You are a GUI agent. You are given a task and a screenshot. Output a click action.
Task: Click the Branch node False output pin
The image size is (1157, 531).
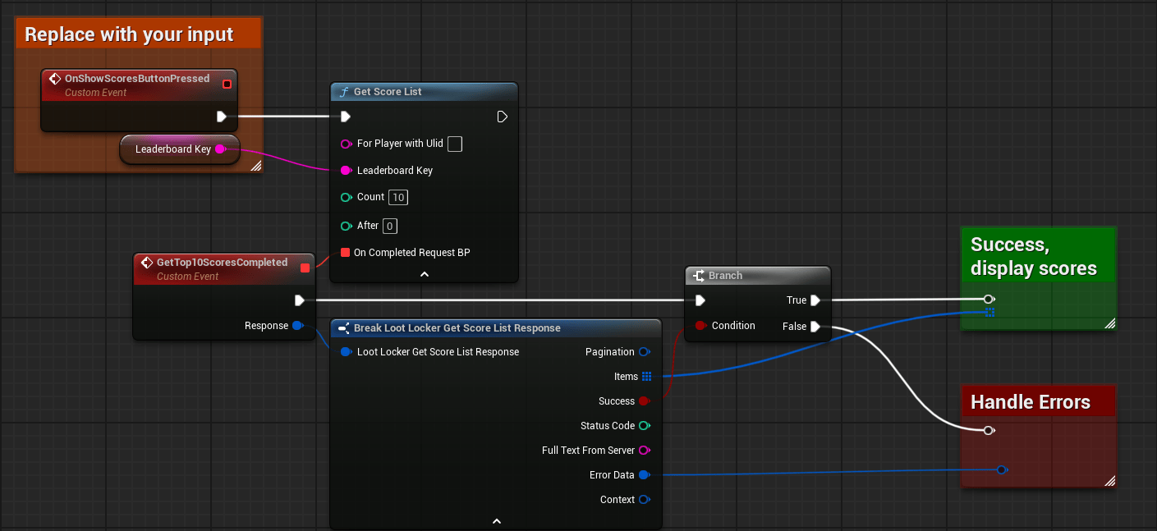point(815,327)
